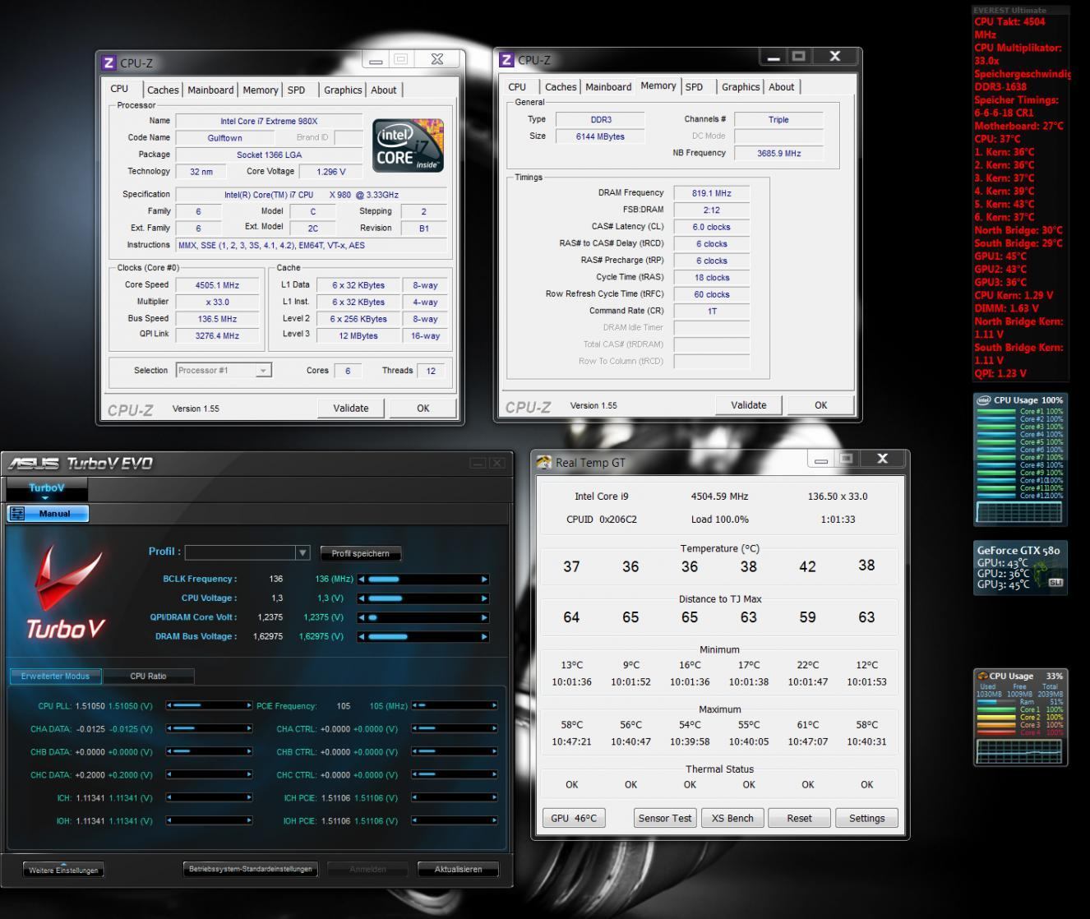Screen dimensions: 1090x919
Task: Increase CHA DATA with right arrow
Action: pyautogui.click(x=249, y=728)
